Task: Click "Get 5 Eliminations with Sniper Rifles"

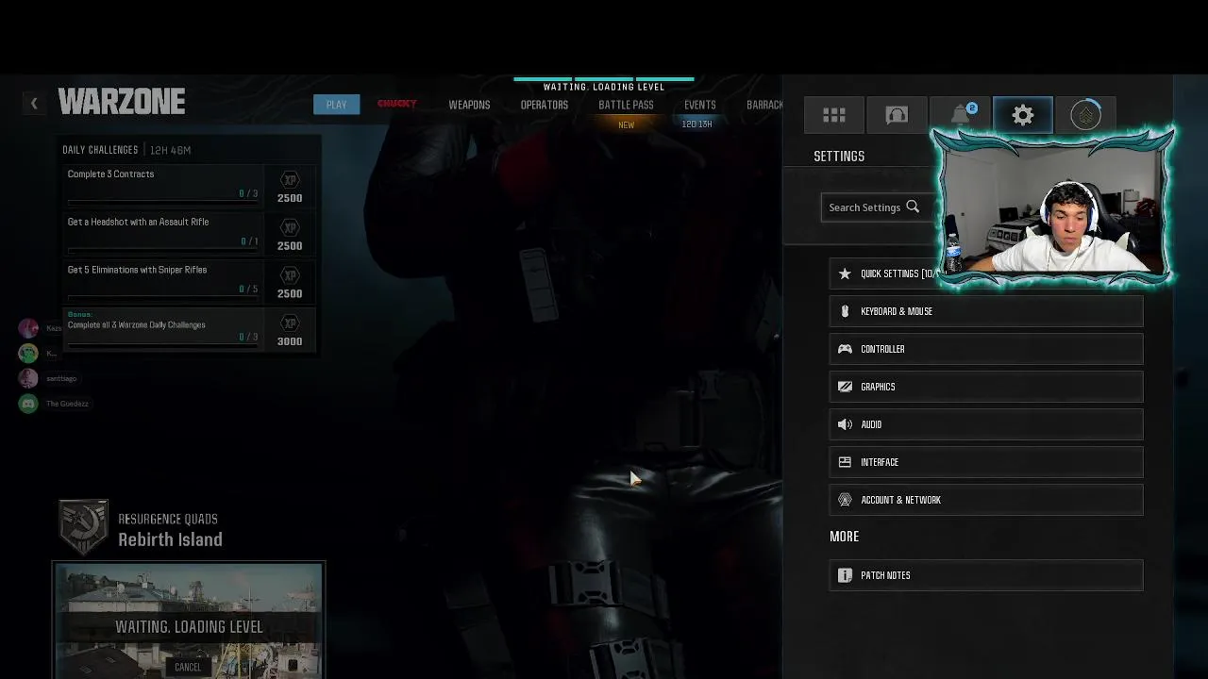Action: [x=137, y=270]
